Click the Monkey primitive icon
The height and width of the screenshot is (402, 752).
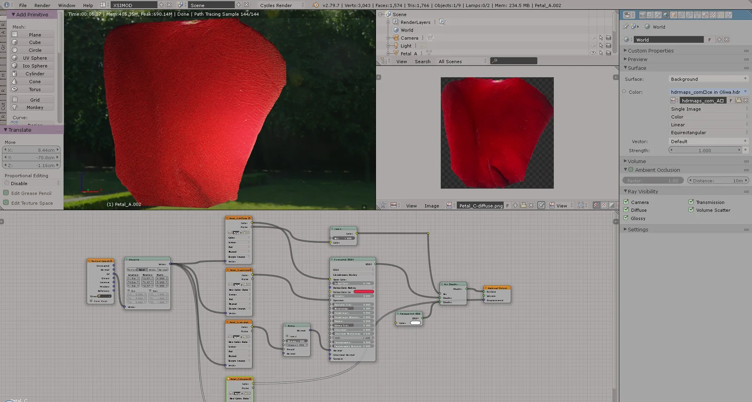[x=15, y=107]
